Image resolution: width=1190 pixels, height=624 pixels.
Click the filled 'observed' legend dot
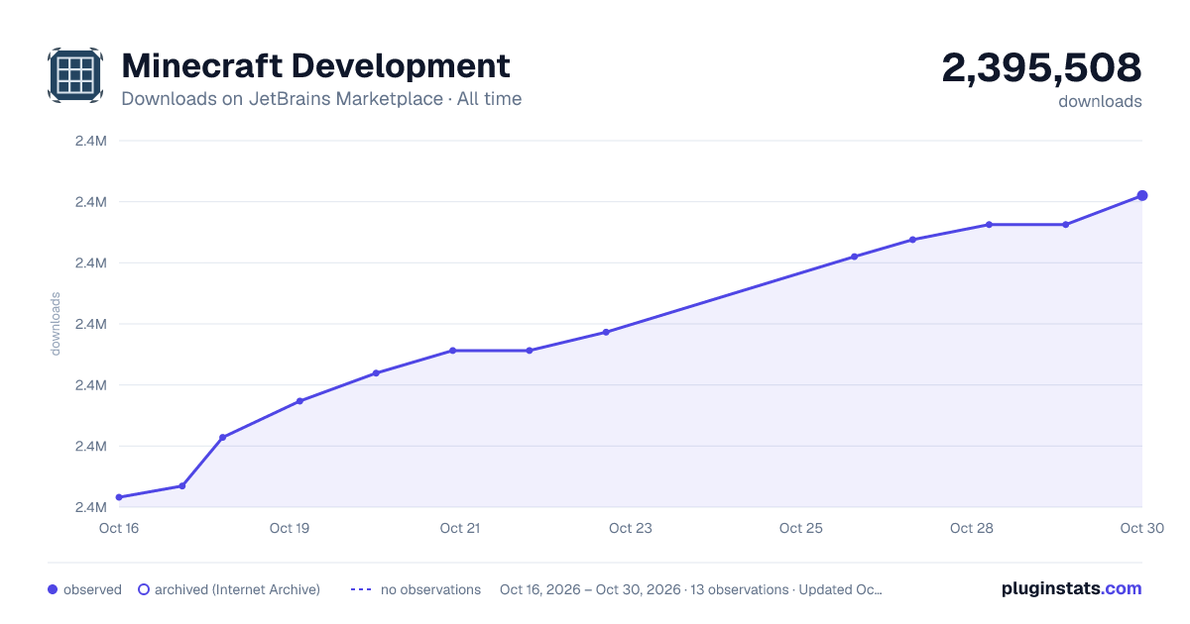point(53,589)
